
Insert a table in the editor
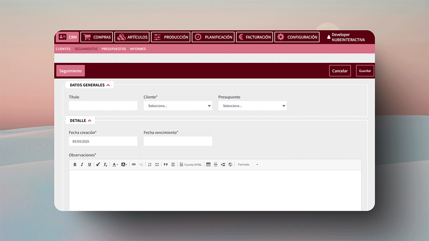click(x=208, y=165)
